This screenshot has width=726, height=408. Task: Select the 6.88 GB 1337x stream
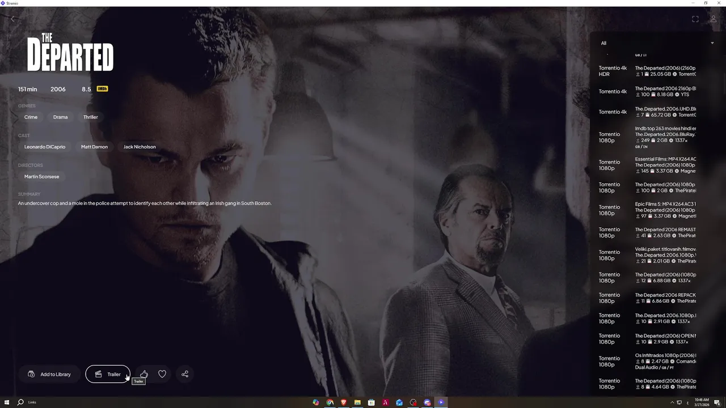tap(648, 278)
